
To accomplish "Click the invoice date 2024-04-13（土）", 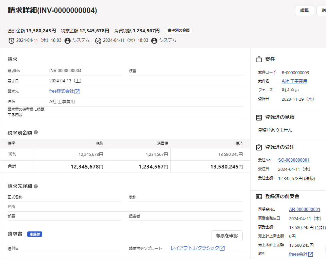I will (66, 81).
